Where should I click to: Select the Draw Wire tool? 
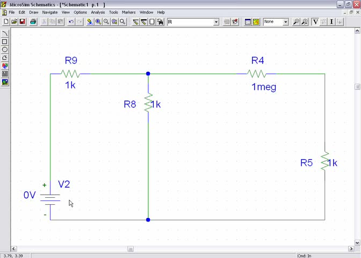135,21
